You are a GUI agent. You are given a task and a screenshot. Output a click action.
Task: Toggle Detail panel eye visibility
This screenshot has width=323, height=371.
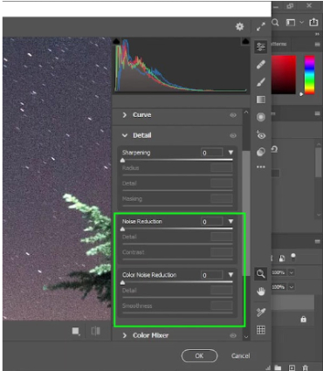233,135
